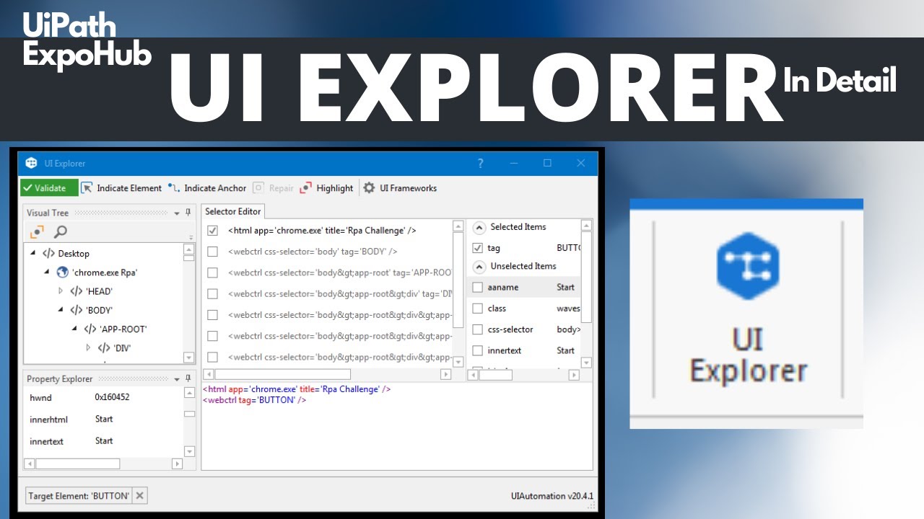This screenshot has width=924, height=519.
Task: Expand the 'DIV' tree node
Action: tap(88, 347)
